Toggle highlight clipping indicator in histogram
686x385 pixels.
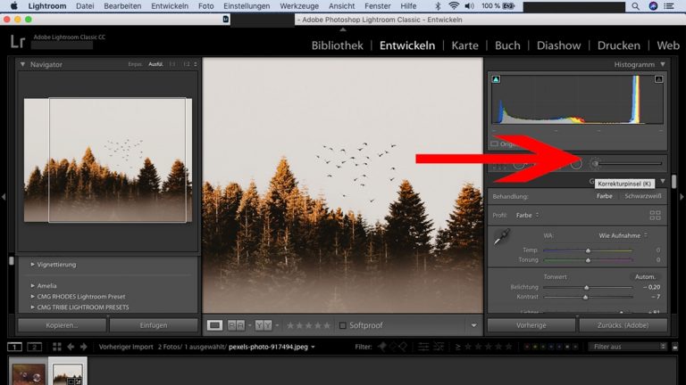click(x=659, y=79)
